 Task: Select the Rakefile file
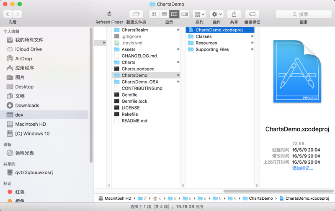(146, 114)
